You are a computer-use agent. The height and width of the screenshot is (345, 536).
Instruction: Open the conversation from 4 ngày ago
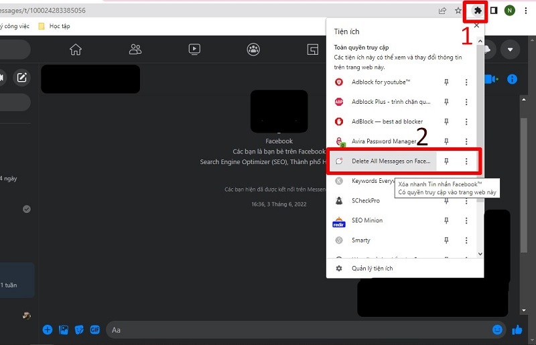pyautogui.click(x=9, y=178)
